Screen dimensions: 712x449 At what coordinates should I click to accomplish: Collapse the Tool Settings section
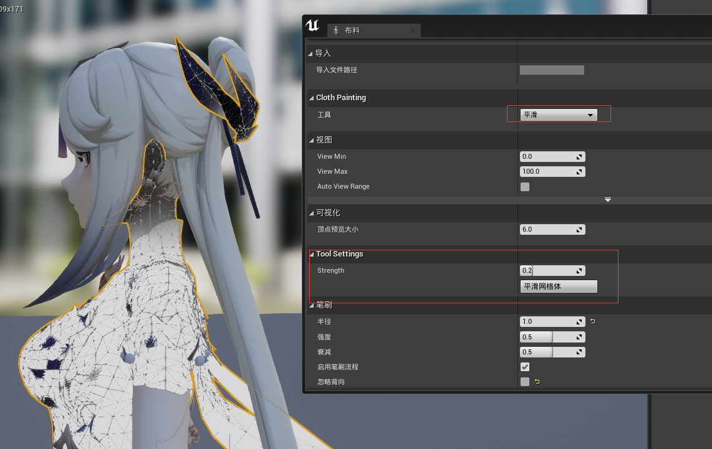[x=312, y=255]
